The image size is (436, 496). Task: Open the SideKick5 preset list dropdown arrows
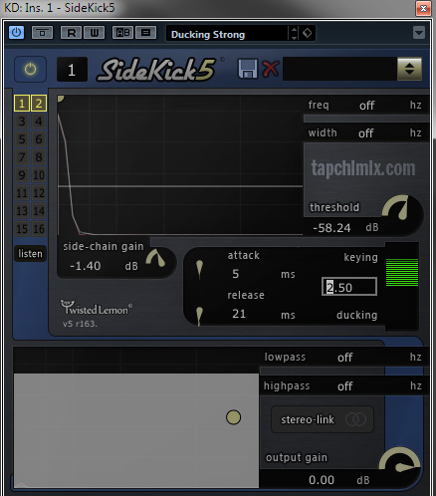[409, 69]
